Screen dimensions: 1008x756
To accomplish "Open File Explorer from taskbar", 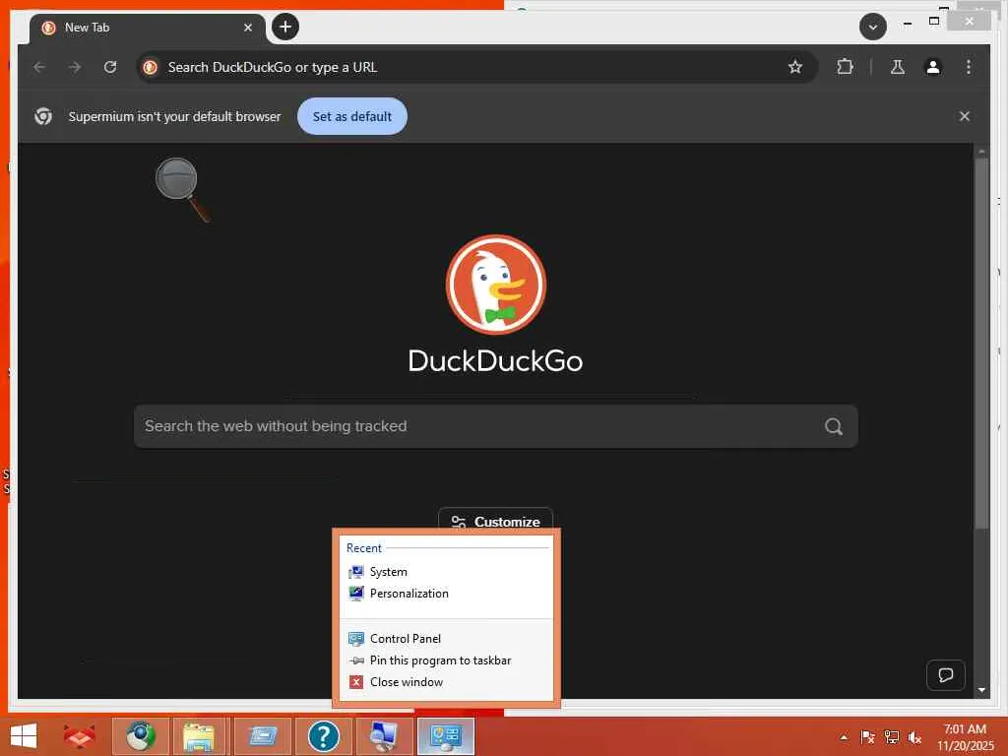I will (x=199, y=736).
